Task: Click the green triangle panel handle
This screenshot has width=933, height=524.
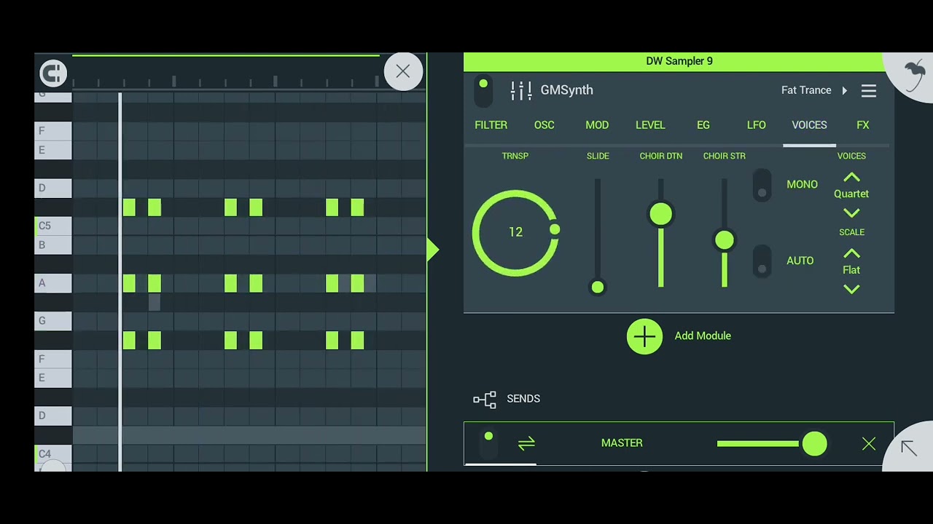Action: tap(433, 250)
